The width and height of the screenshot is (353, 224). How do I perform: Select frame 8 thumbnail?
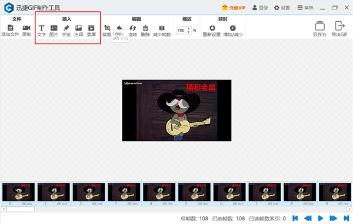pyautogui.click(x=299, y=192)
